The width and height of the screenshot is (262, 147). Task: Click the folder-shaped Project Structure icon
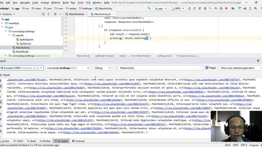tap(233, 8)
